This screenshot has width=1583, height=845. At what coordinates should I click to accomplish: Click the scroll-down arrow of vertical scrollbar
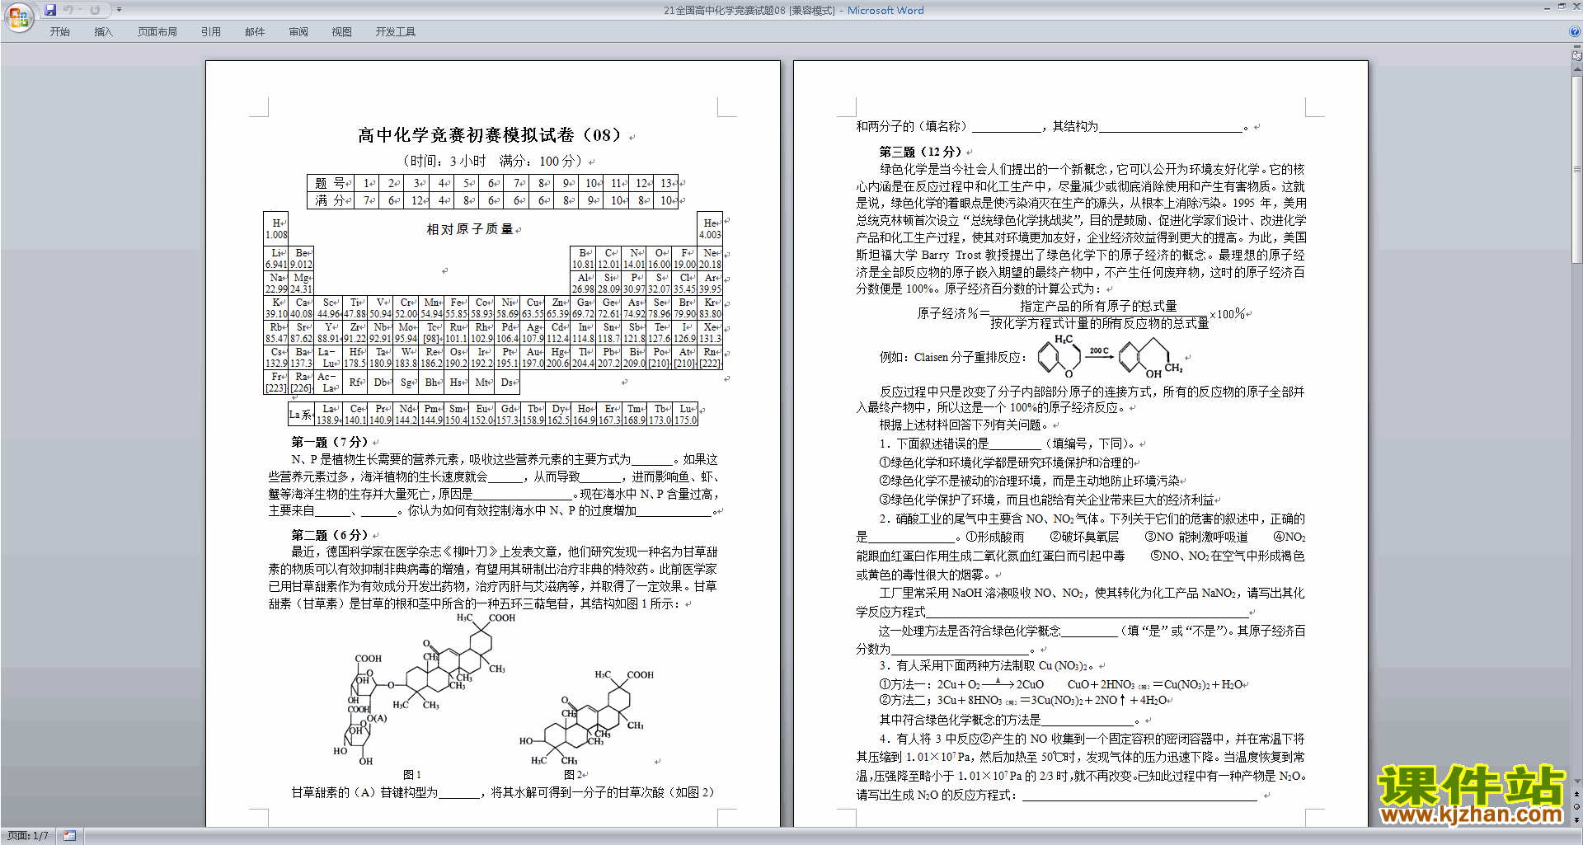pyautogui.click(x=1577, y=782)
